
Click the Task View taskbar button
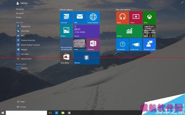pos(50,113)
